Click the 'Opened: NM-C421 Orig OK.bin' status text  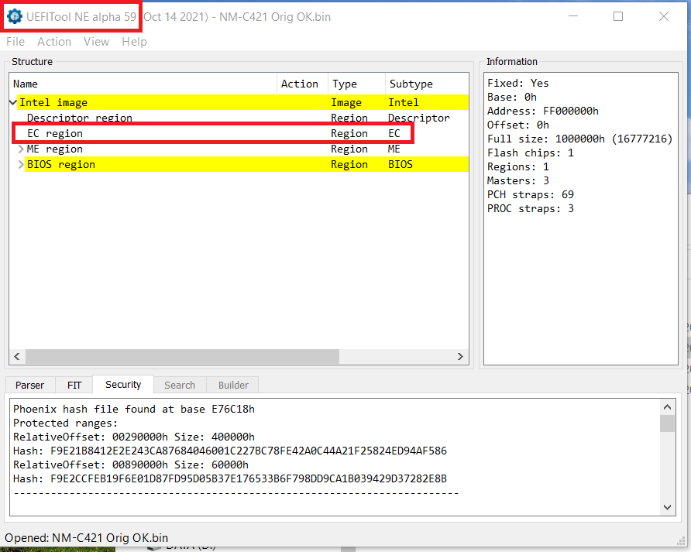click(87, 538)
